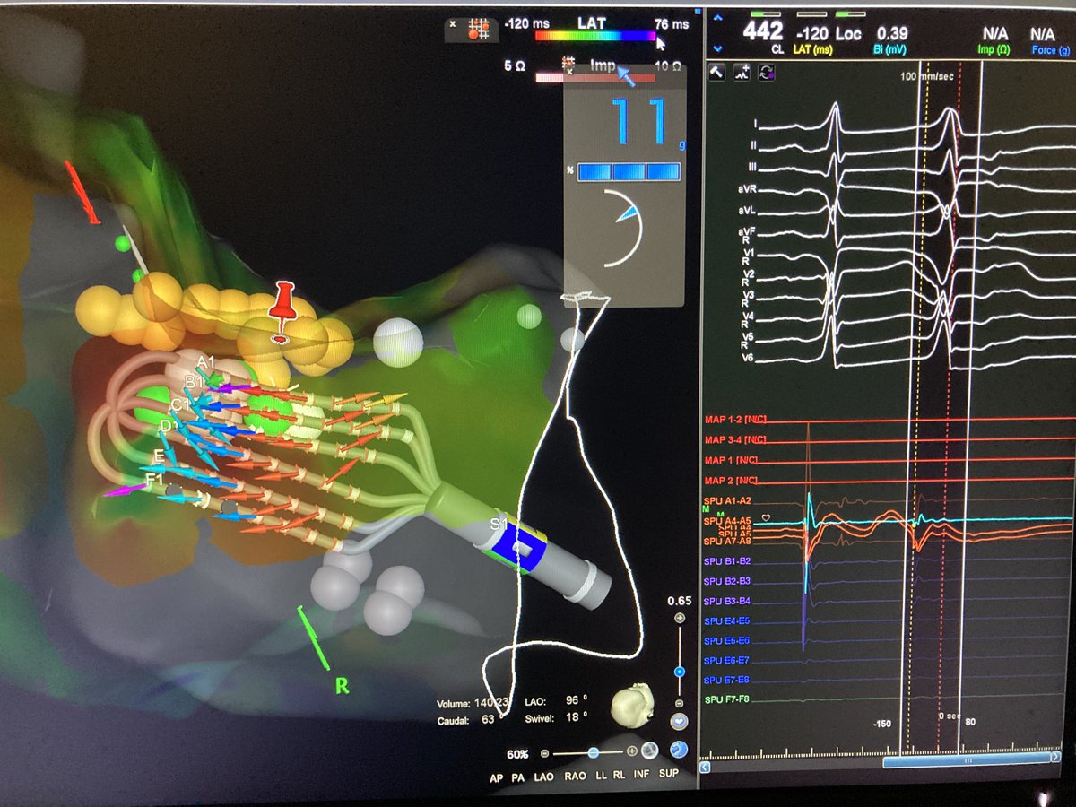The width and height of the screenshot is (1076, 807).
Task: Click the large white sphere tag on the map
Action: pos(397,342)
